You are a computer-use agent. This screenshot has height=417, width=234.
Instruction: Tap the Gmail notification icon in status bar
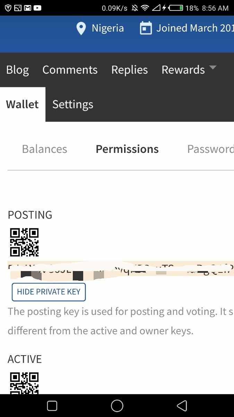[x=28, y=8]
